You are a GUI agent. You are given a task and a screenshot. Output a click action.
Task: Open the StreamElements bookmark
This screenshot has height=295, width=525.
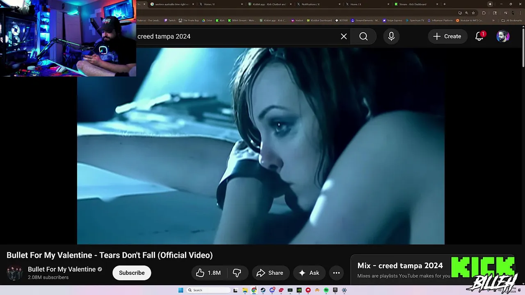[x=365, y=20]
